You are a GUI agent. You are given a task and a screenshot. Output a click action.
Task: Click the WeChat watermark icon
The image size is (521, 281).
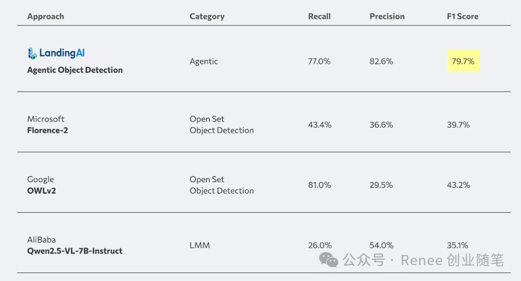329,261
